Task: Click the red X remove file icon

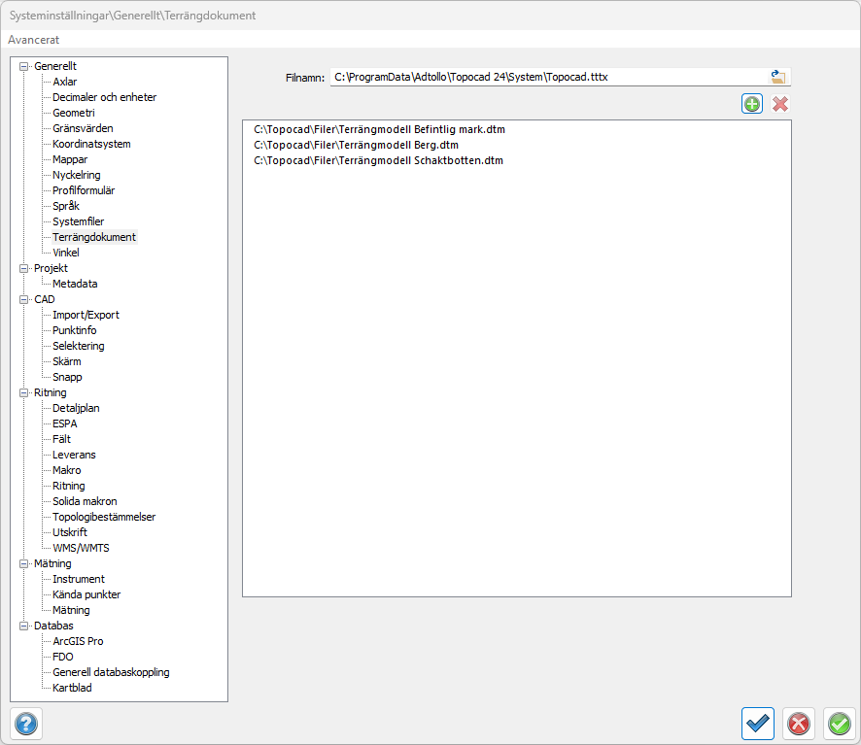Action: (779, 104)
